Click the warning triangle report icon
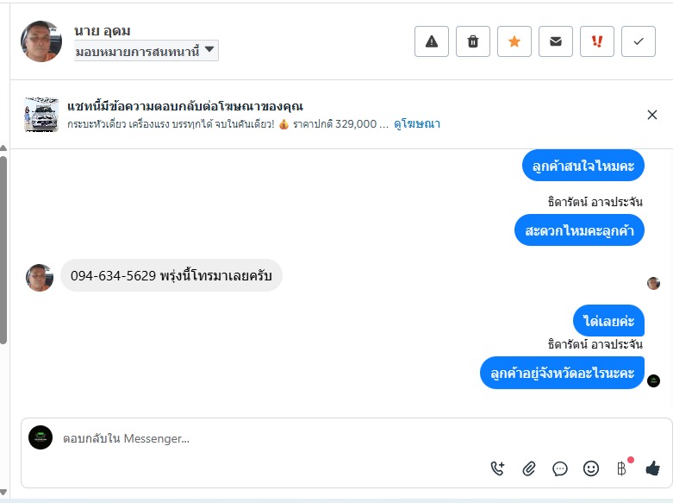 point(432,41)
